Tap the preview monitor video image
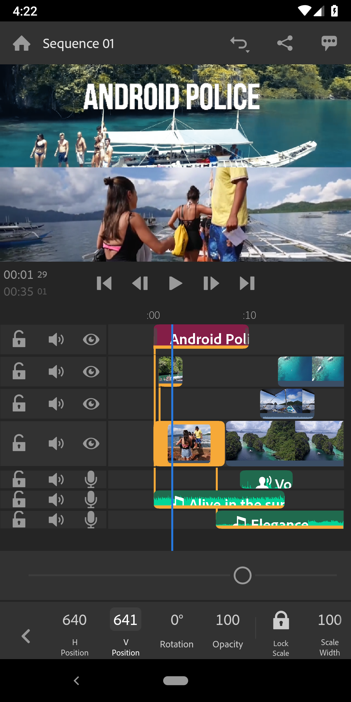351x702 pixels. pyautogui.click(x=175, y=163)
